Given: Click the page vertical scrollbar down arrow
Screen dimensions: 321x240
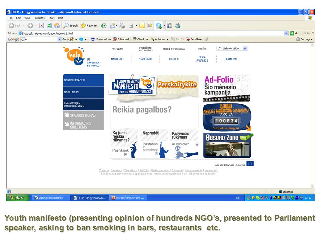Looking at the screenshot, I should pyautogui.click(x=312, y=186).
